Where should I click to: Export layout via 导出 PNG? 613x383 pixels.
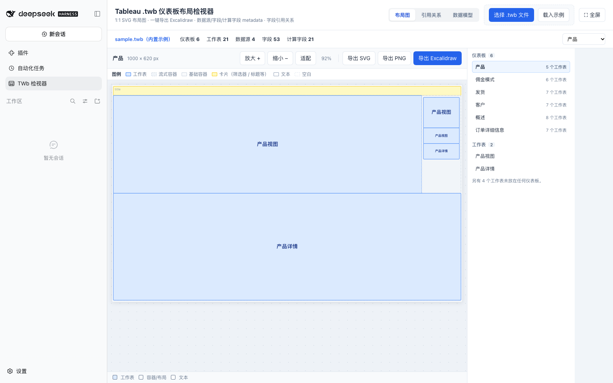pos(394,58)
